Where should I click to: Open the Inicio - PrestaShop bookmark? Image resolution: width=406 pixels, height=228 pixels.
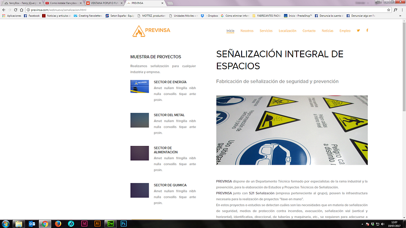[x=298, y=16]
